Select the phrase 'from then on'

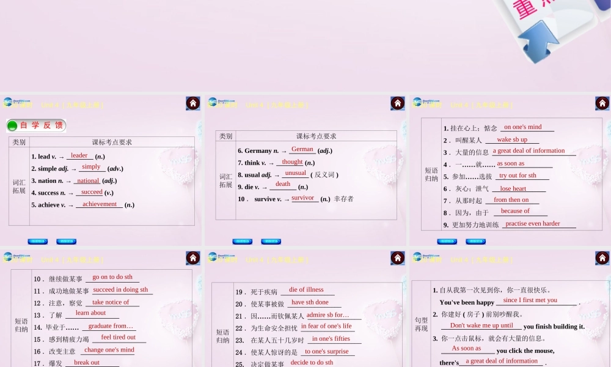click(x=511, y=199)
